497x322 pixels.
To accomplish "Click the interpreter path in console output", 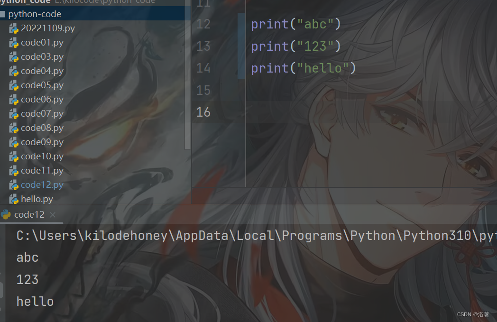I will (x=257, y=236).
